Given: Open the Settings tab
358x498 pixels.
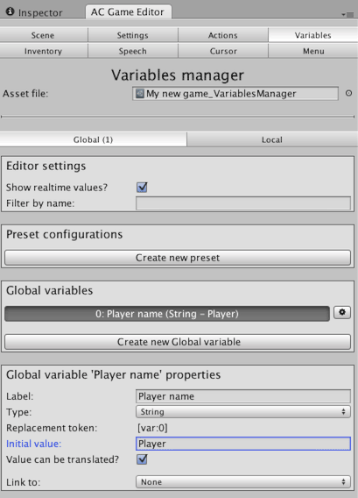Looking at the screenshot, I should tap(132, 35).
